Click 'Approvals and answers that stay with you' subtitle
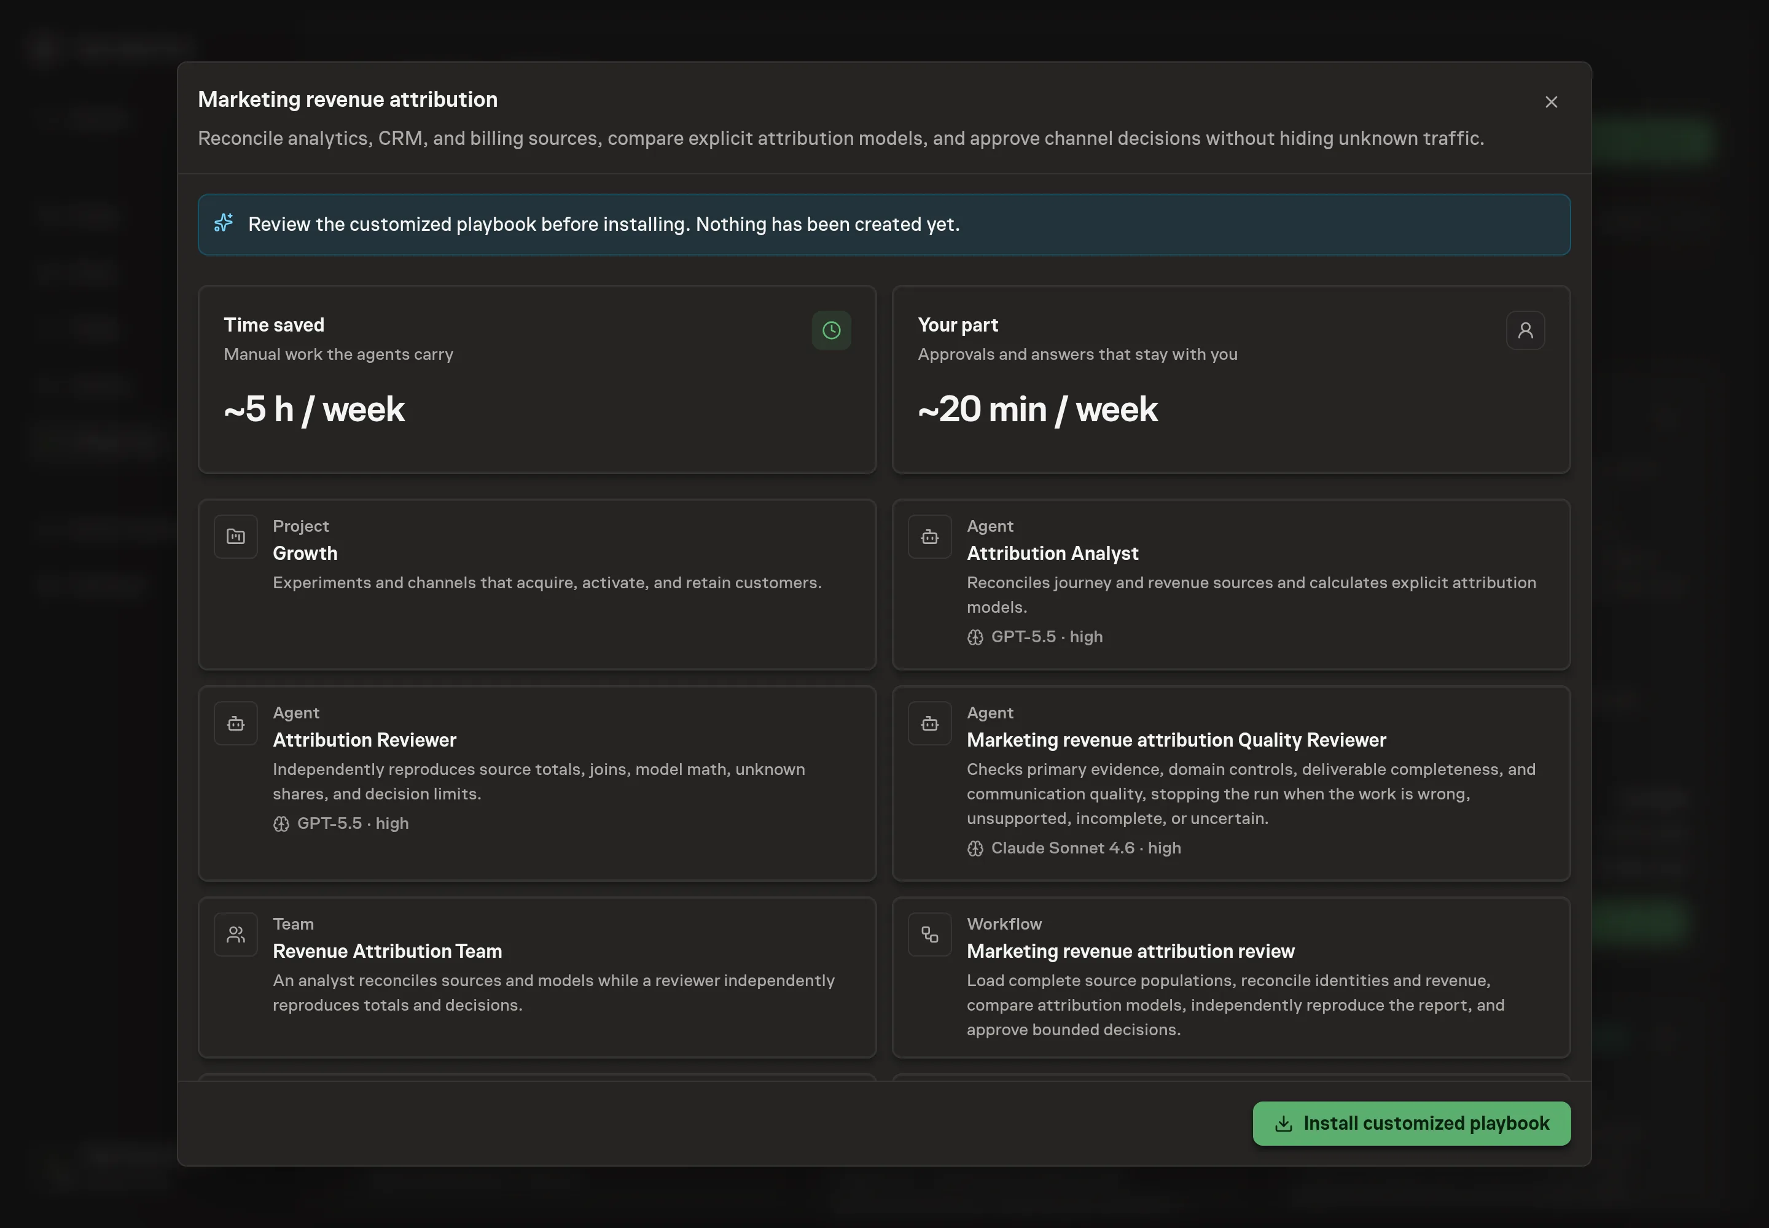 1077,354
